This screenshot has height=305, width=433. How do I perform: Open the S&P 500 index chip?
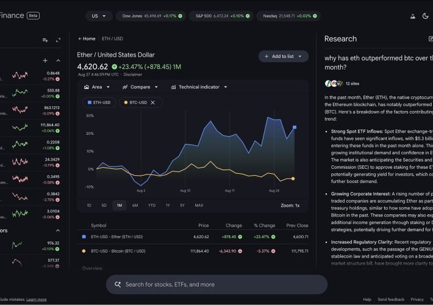point(221,16)
